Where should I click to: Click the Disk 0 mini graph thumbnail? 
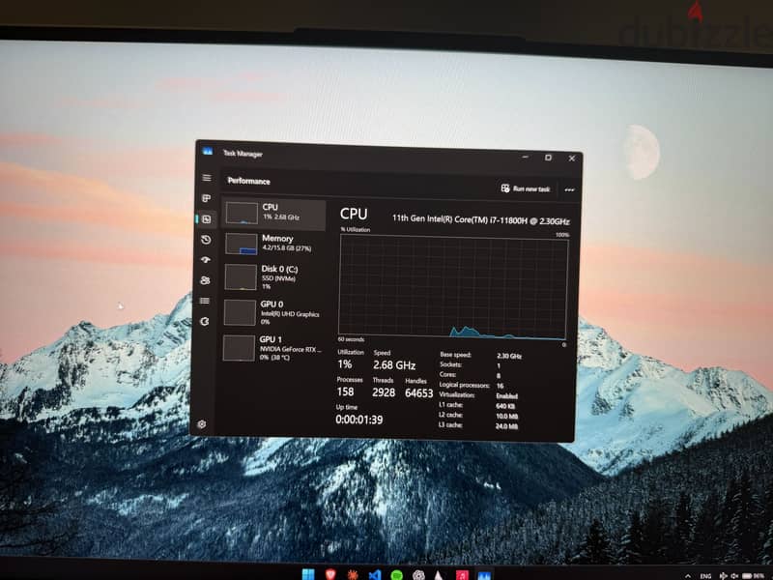241,276
